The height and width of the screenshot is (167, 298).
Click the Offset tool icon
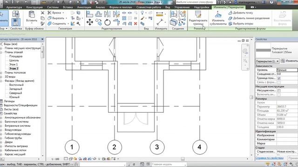pos(98,14)
